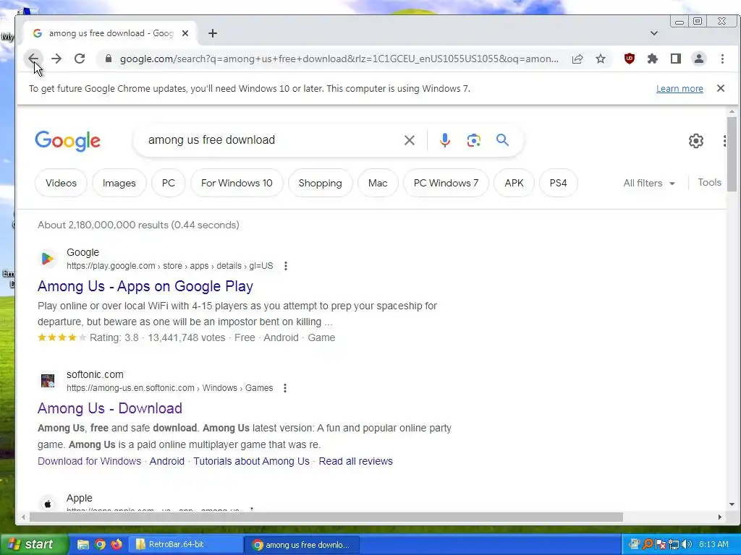Screen dimensions: 741x555
Task: Switch to RetroBar.64-bit taskbar window
Action: click(186, 545)
